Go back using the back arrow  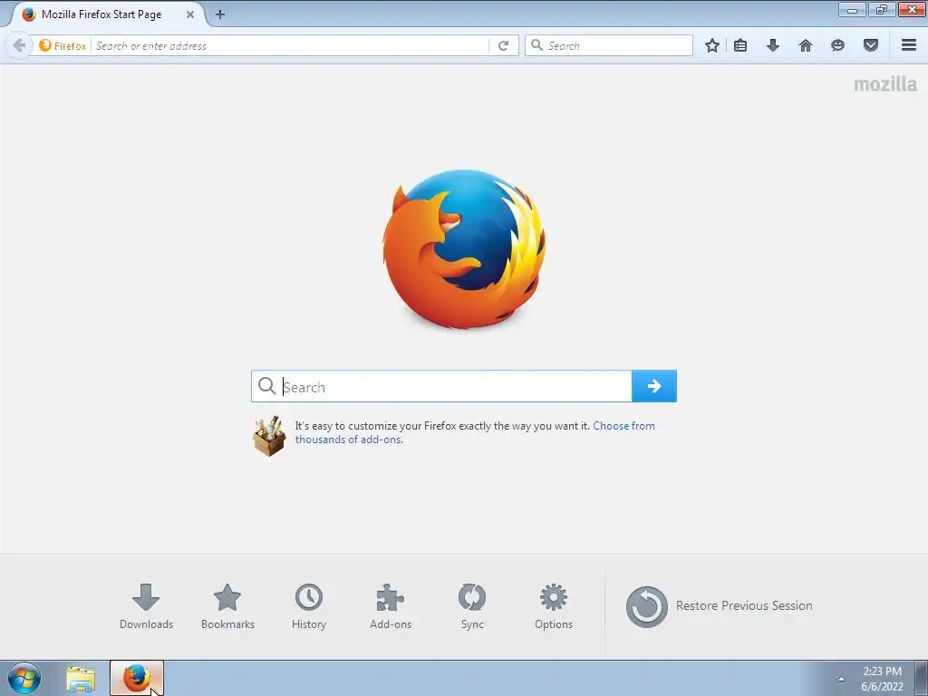[x=18, y=45]
